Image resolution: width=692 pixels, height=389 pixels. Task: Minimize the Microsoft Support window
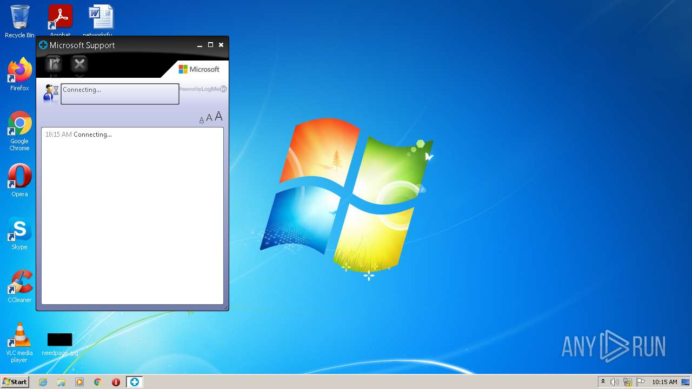click(x=199, y=45)
